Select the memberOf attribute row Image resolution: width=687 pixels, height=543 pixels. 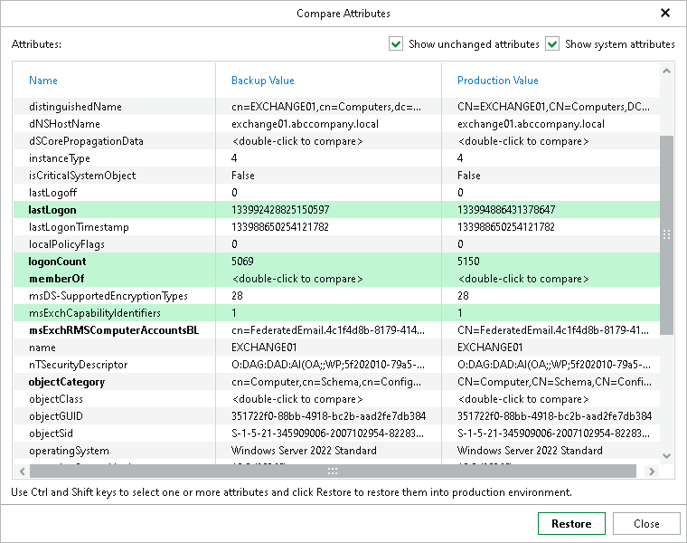pos(56,279)
